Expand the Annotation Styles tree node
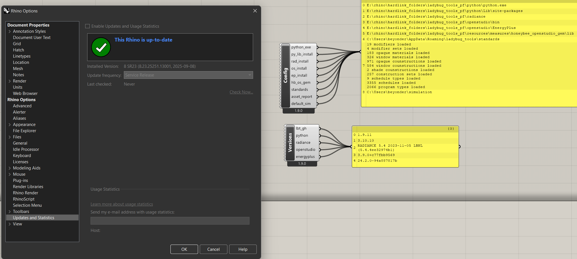 pos(10,31)
